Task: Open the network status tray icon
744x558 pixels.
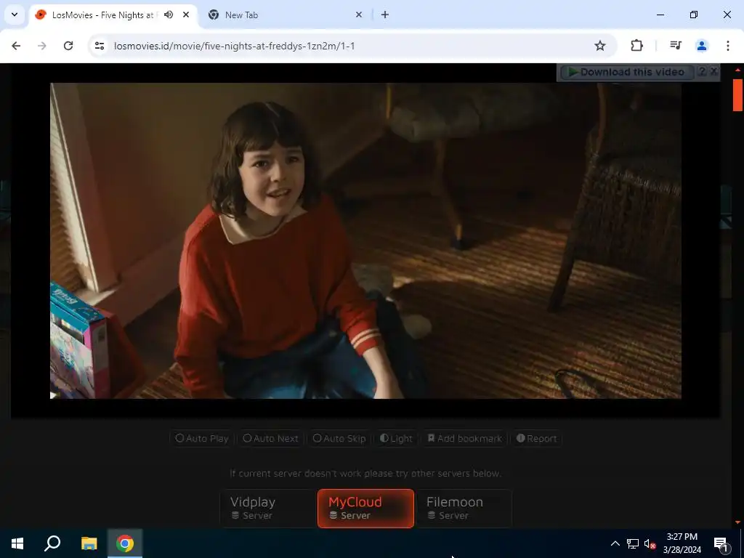Action: coord(633,543)
